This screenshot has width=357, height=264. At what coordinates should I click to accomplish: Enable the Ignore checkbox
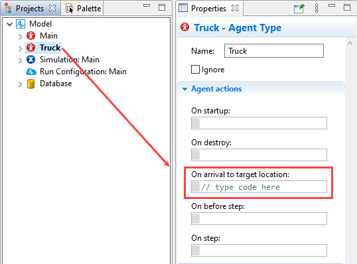coord(195,70)
